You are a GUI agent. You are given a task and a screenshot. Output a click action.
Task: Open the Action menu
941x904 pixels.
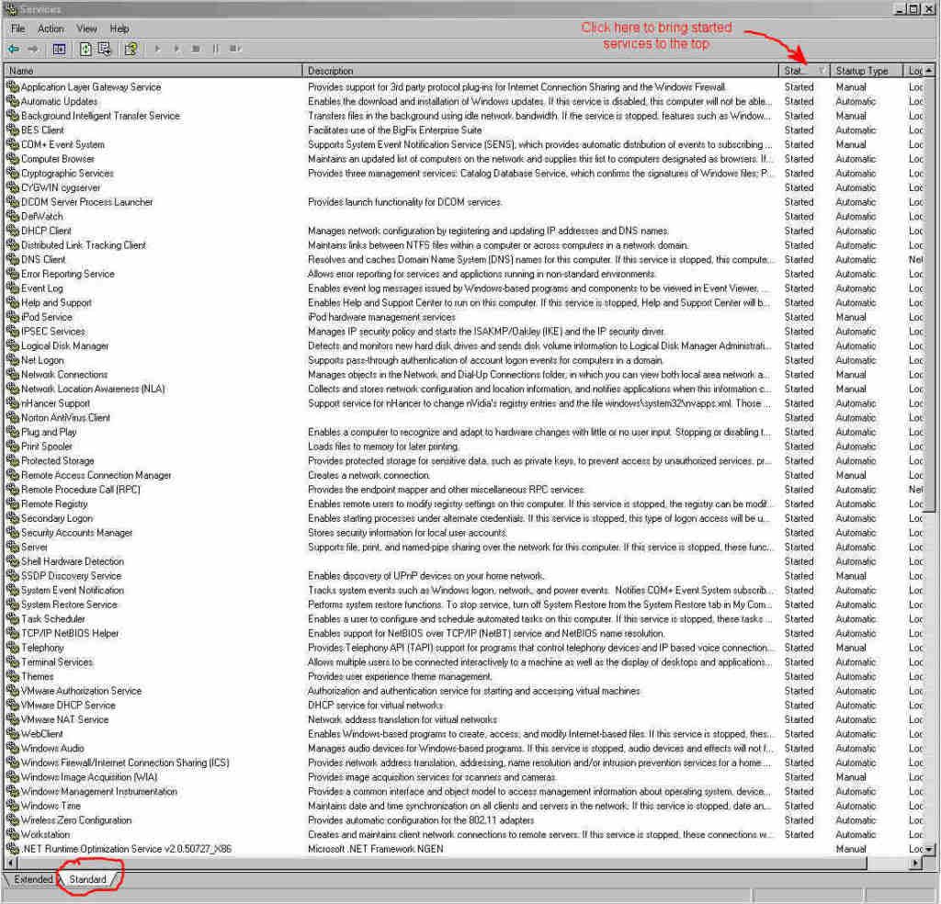click(x=51, y=28)
